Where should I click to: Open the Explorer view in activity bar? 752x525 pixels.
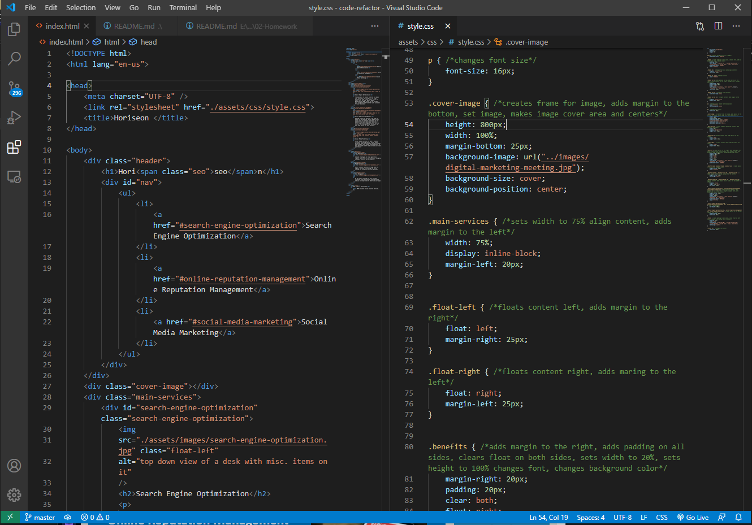pyautogui.click(x=14, y=29)
